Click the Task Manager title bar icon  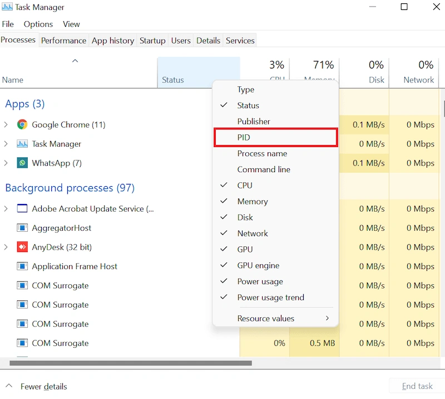click(x=7, y=7)
